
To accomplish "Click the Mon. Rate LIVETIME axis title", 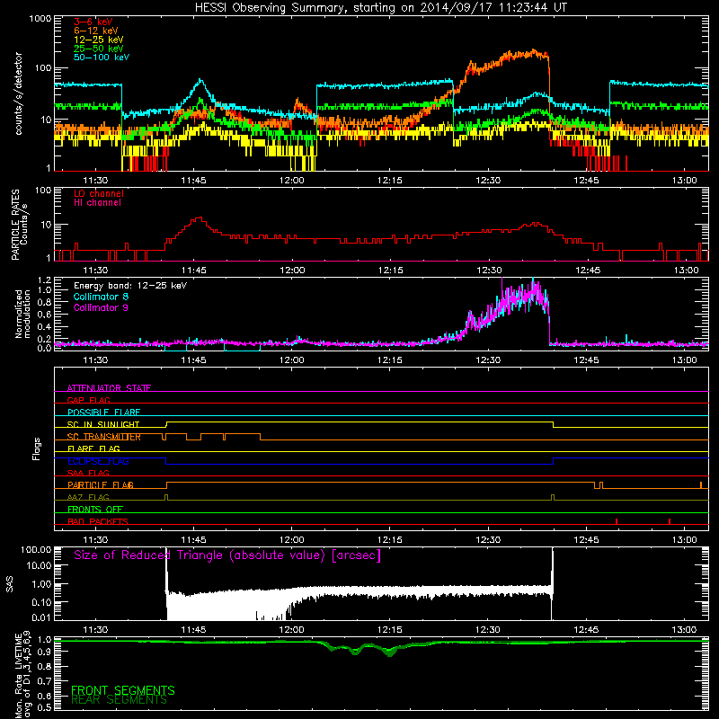I will click(x=18, y=675).
